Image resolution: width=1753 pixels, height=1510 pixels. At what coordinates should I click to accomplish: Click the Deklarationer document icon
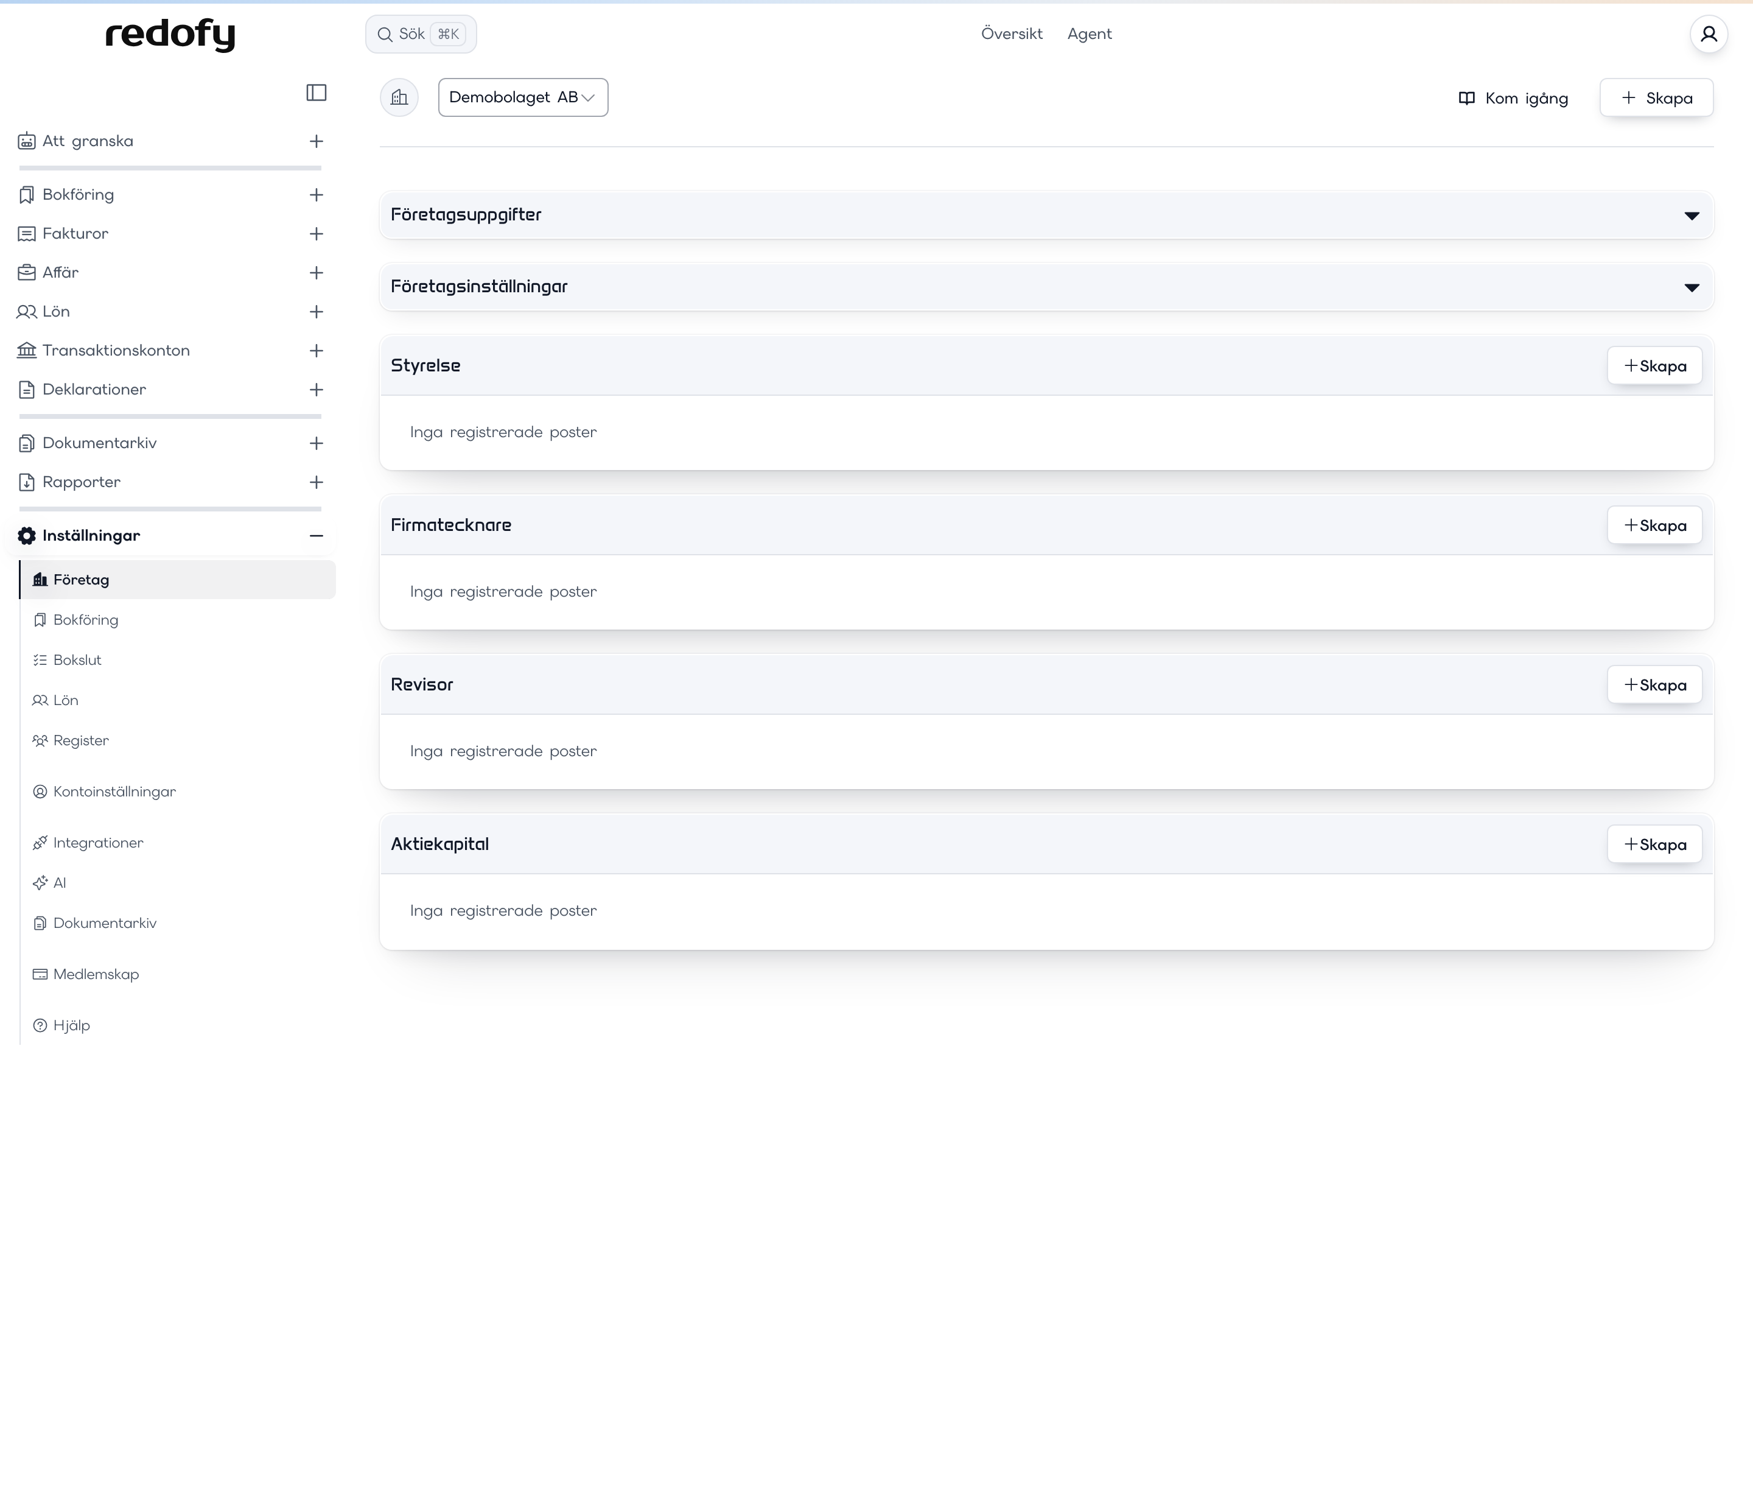point(27,389)
